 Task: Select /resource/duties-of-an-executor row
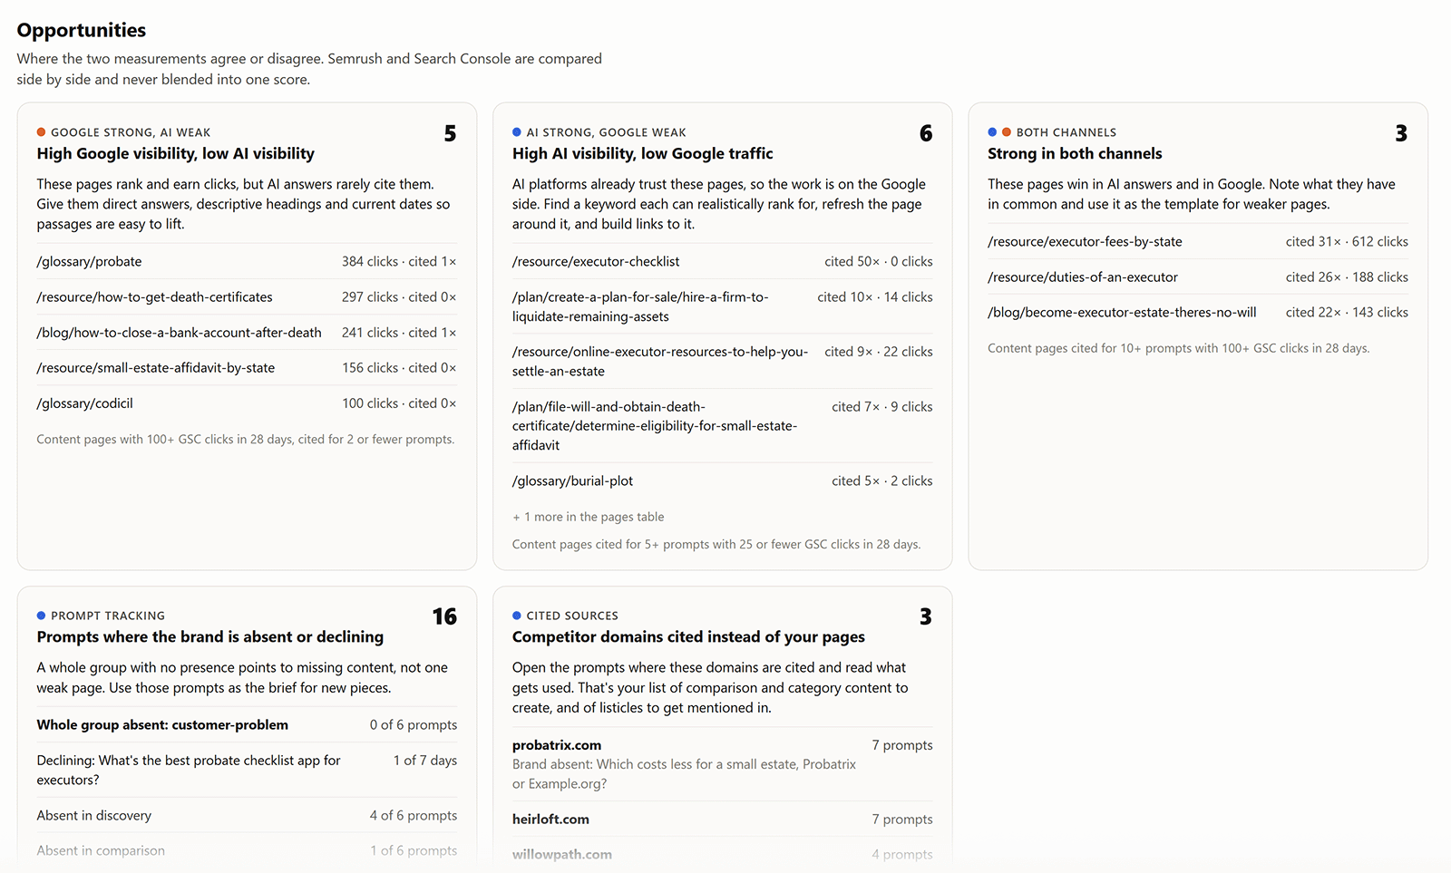click(1198, 276)
